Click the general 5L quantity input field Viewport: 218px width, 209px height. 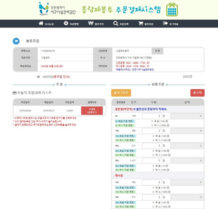pyautogui.click(x=152, y=116)
